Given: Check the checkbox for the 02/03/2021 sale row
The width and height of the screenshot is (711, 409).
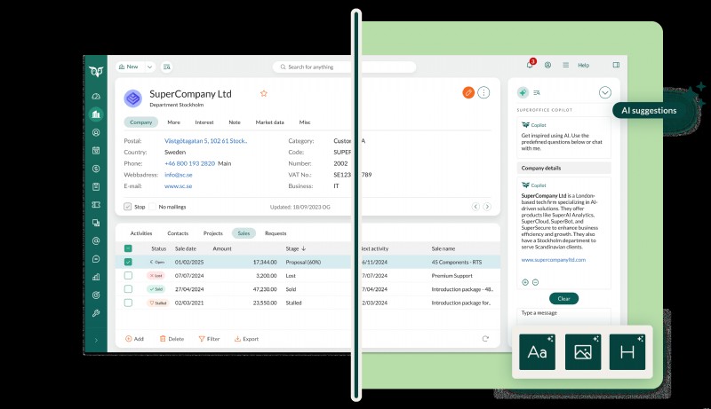Looking at the screenshot, I should coord(128,303).
